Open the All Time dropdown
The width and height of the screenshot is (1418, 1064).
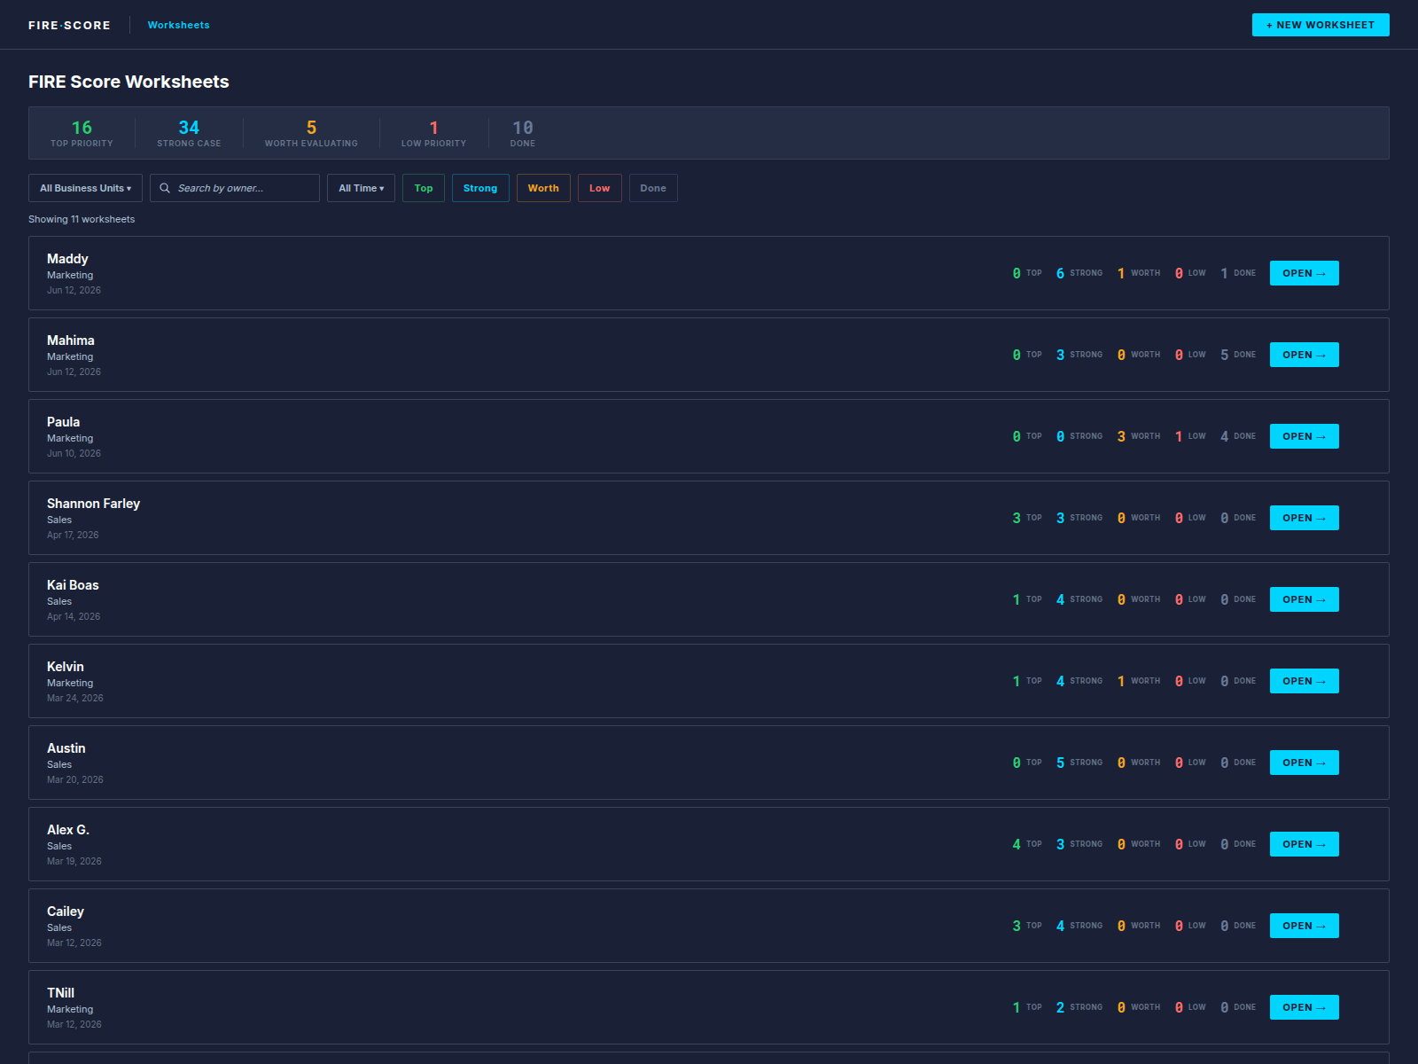[361, 188]
